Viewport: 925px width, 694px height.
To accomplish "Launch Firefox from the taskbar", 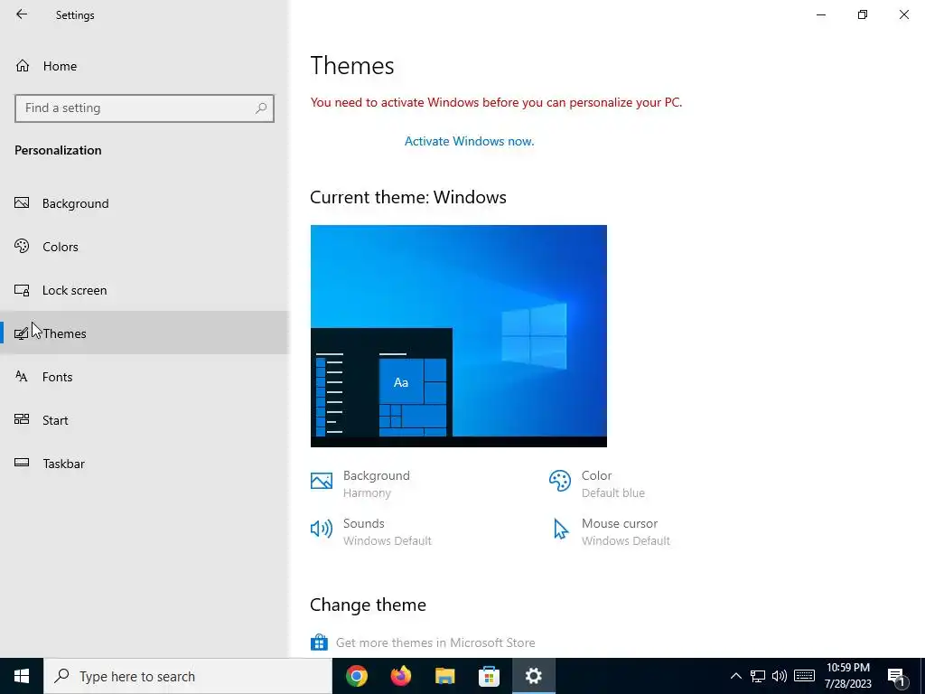I will (401, 676).
